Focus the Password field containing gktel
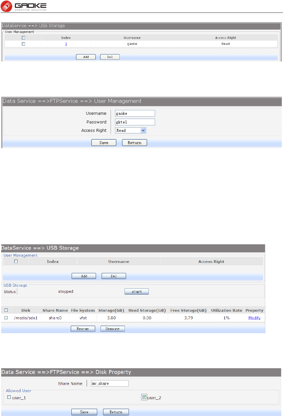 coord(135,122)
